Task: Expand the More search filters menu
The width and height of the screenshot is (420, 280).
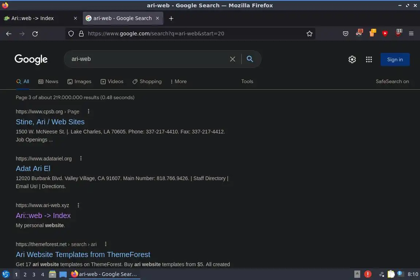Action: click(178, 81)
